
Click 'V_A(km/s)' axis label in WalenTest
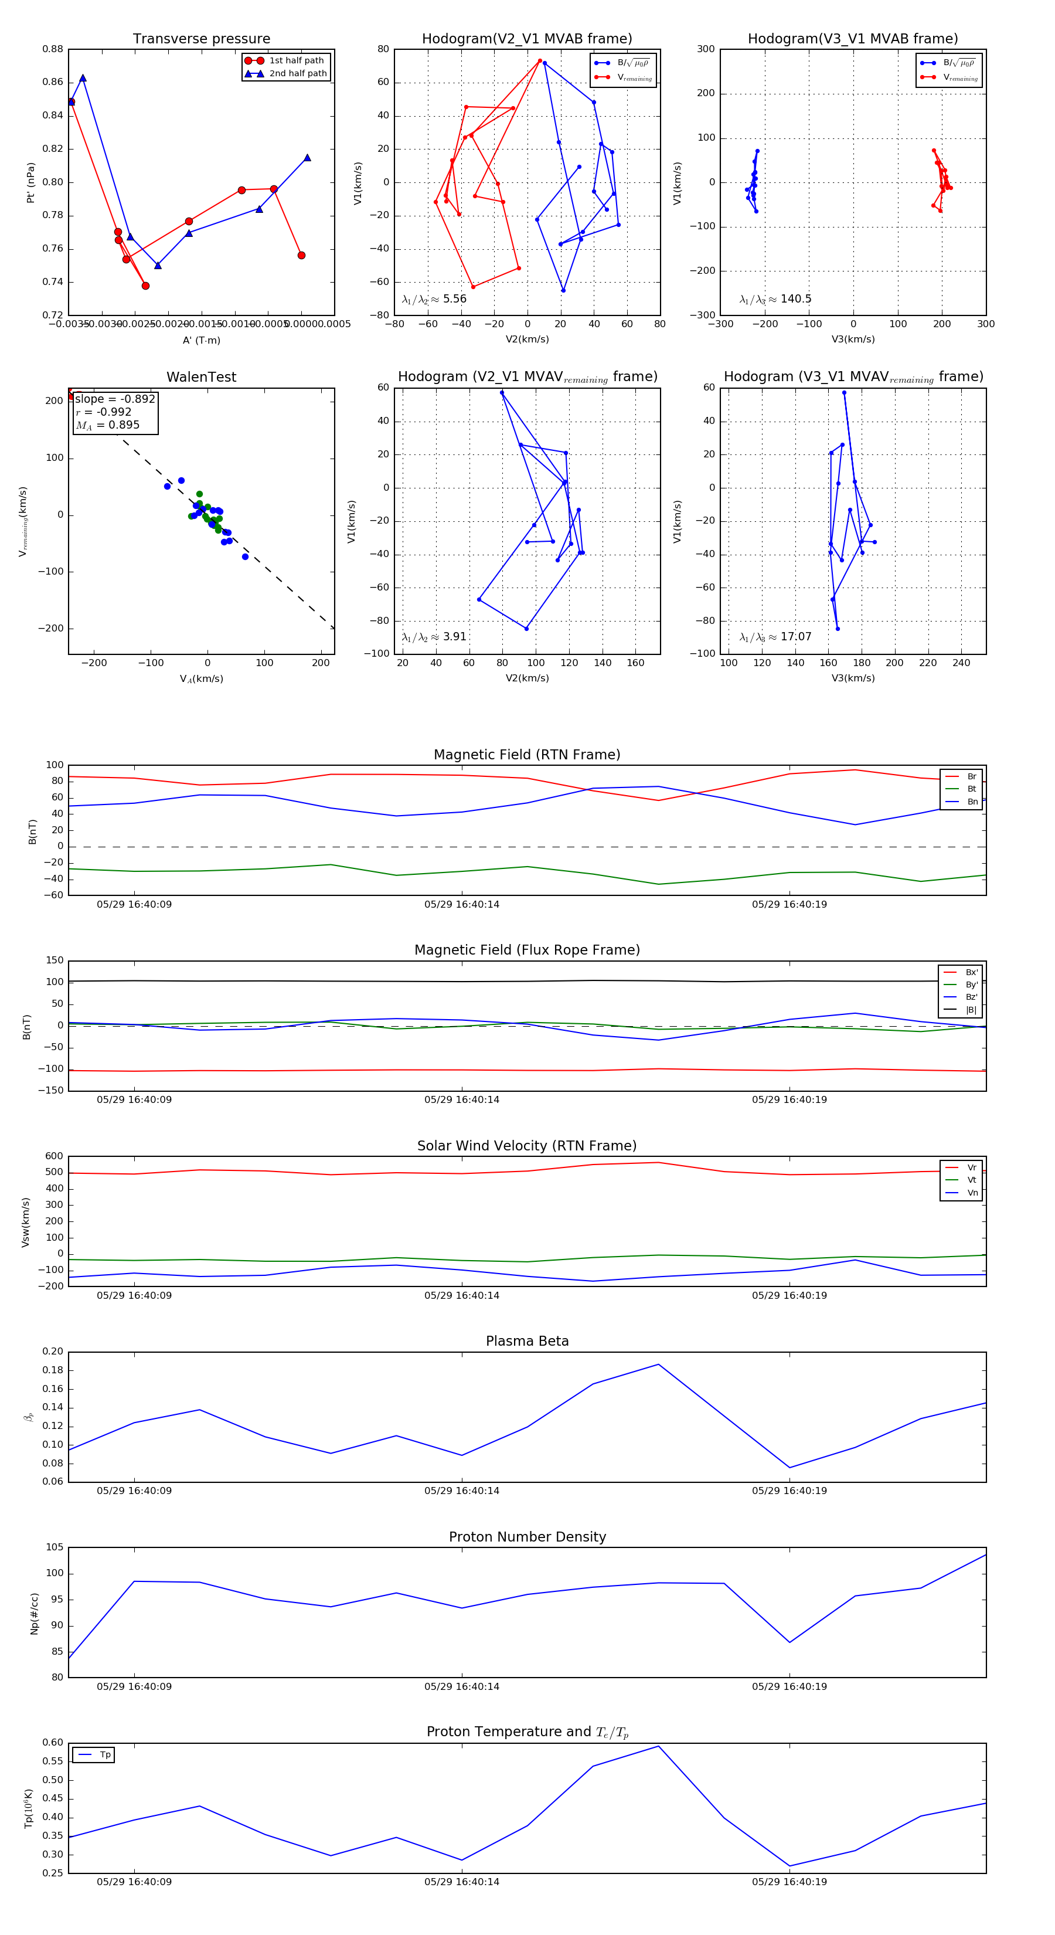(201, 679)
